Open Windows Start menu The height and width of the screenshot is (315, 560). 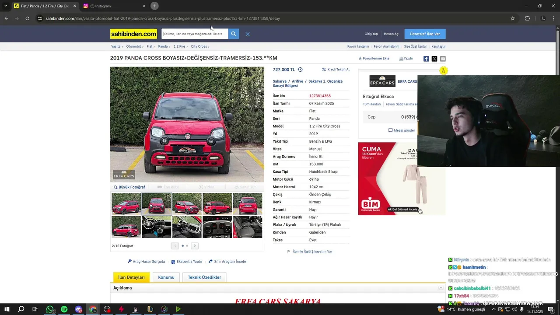7,309
